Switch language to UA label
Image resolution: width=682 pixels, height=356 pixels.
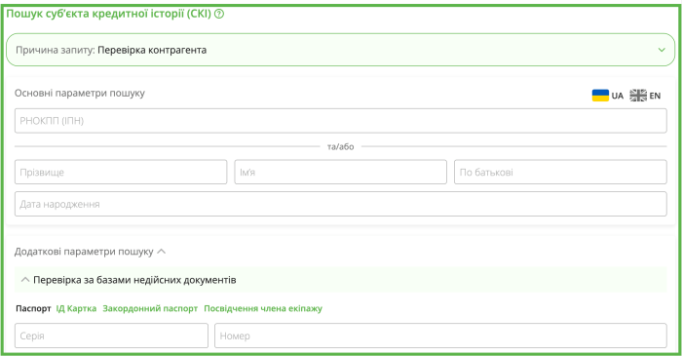(617, 96)
